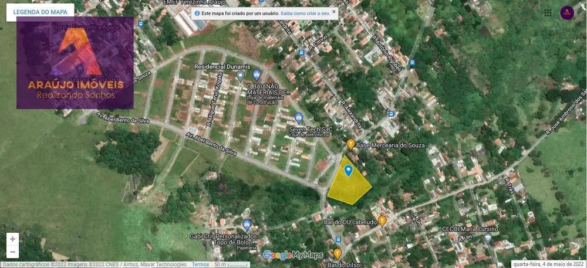This screenshot has height=268, width=587.
Task: Click the 'R. Miguel Teruo Kogake' street label
Action: coord(214,98)
